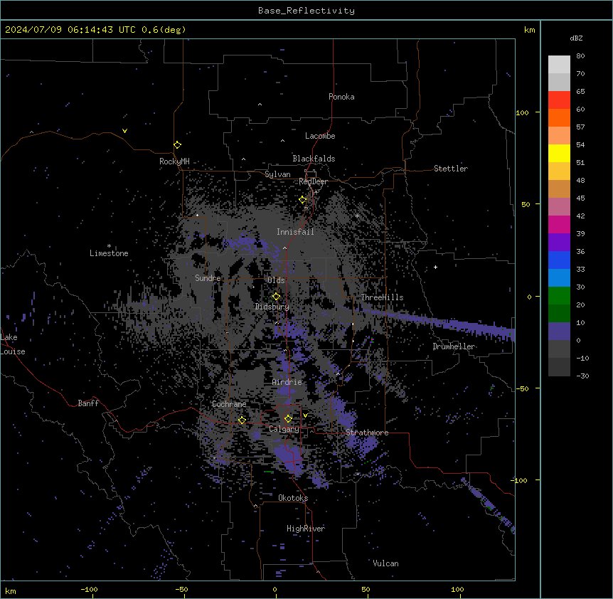Click the -50 tick on the right axis
Image resolution: width=613 pixels, height=599 pixels.
point(522,388)
